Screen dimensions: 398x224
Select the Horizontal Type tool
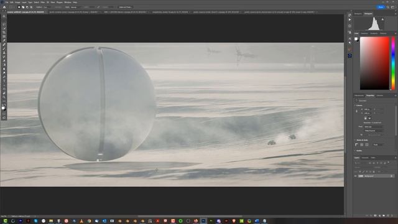pos(4,82)
